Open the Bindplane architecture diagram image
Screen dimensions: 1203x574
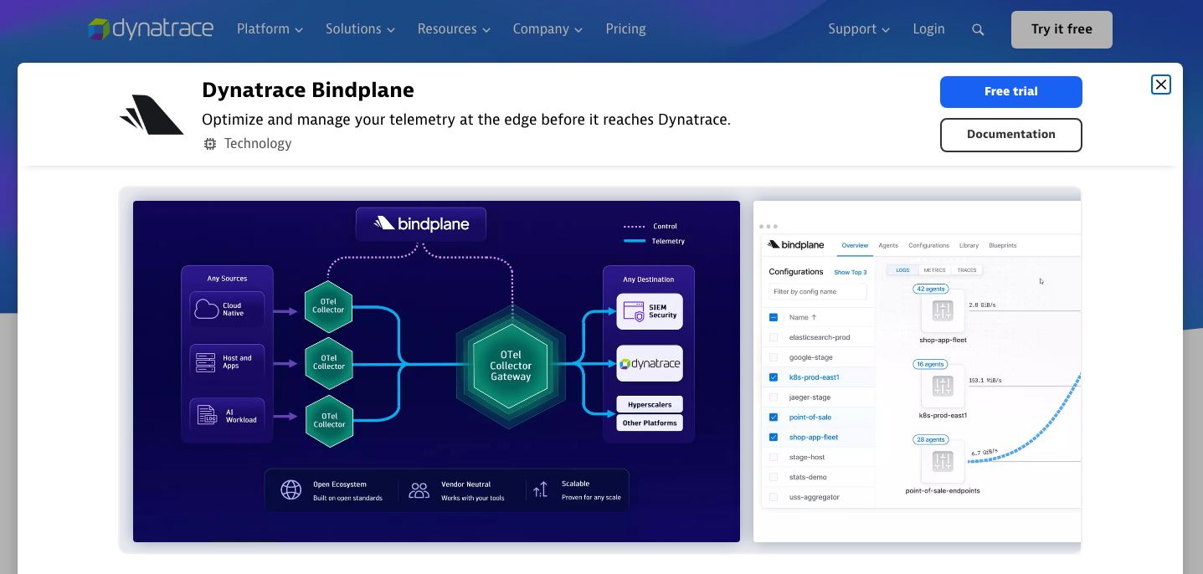tap(436, 371)
